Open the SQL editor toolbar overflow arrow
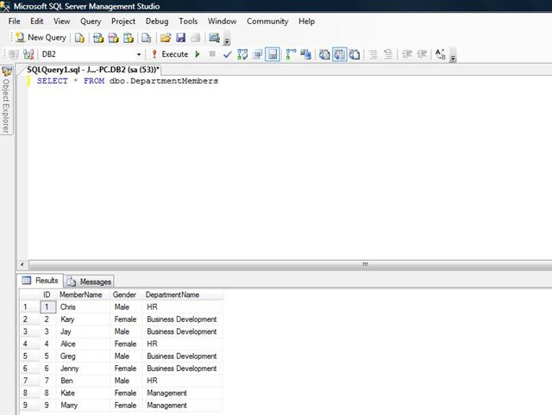 pos(453,56)
